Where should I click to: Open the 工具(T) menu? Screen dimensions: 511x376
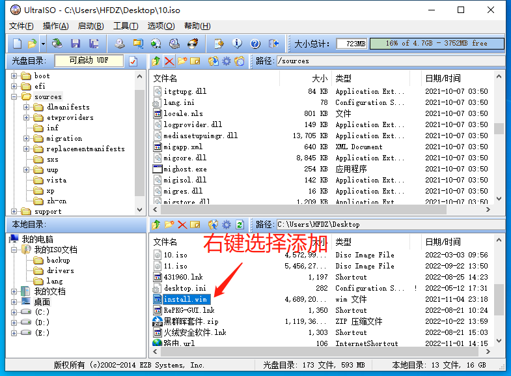(126, 26)
